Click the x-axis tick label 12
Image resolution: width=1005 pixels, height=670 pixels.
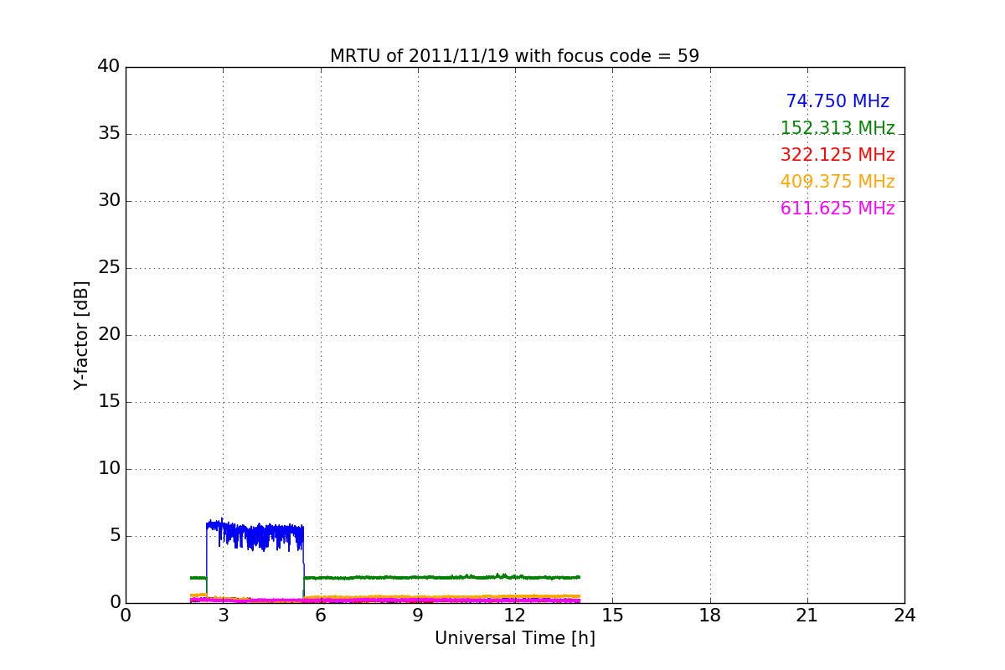515,616
